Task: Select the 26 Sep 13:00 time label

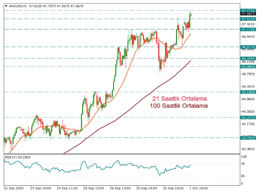Action: pos(120,188)
